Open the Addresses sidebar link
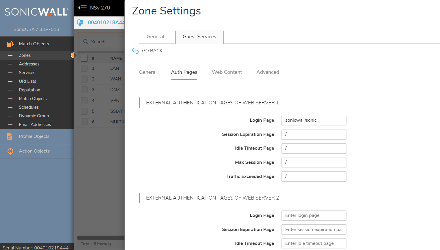This screenshot has height=250, width=440. tap(29, 64)
